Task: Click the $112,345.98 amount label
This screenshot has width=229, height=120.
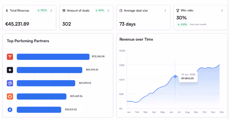Action: coord(98,56)
